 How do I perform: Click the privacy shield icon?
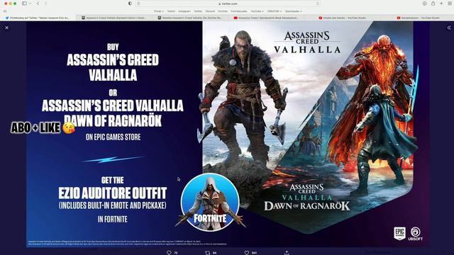[x=130, y=4]
